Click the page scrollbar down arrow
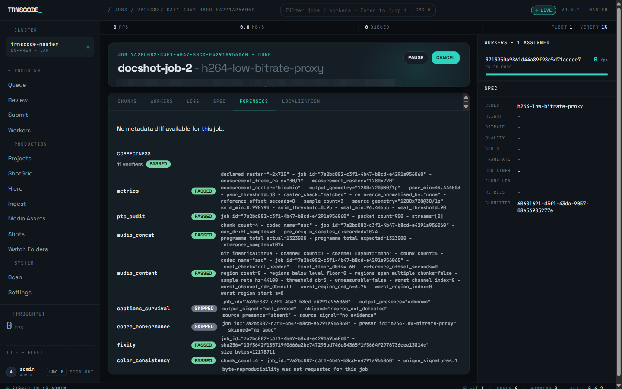This screenshot has height=389, width=622. click(x=619, y=386)
